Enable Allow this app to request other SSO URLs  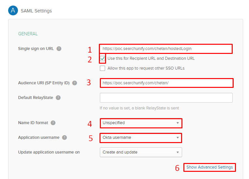pos(103,68)
